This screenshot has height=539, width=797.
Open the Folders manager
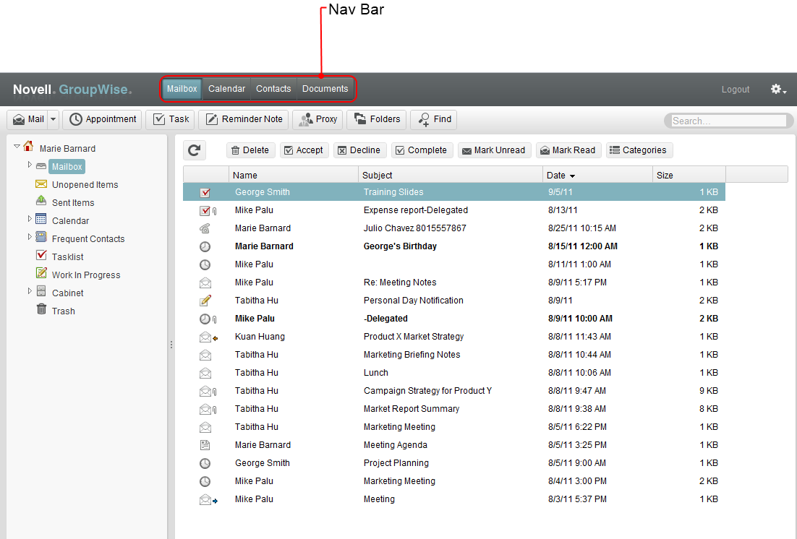(377, 119)
